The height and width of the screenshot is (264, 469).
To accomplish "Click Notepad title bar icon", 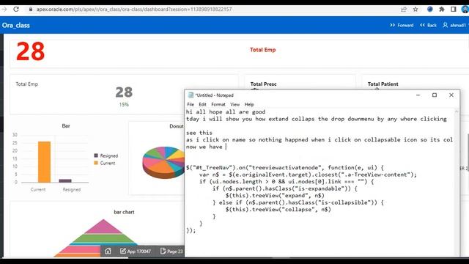I will click(x=191, y=95).
